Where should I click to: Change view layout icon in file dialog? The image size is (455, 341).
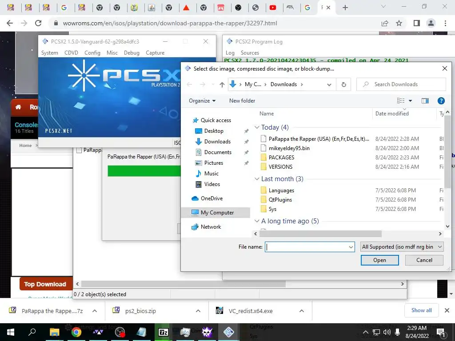point(401,101)
